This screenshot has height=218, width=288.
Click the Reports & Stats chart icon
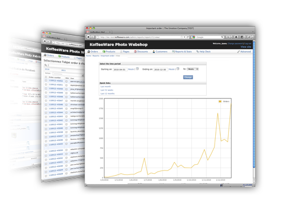(x=173, y=52)
